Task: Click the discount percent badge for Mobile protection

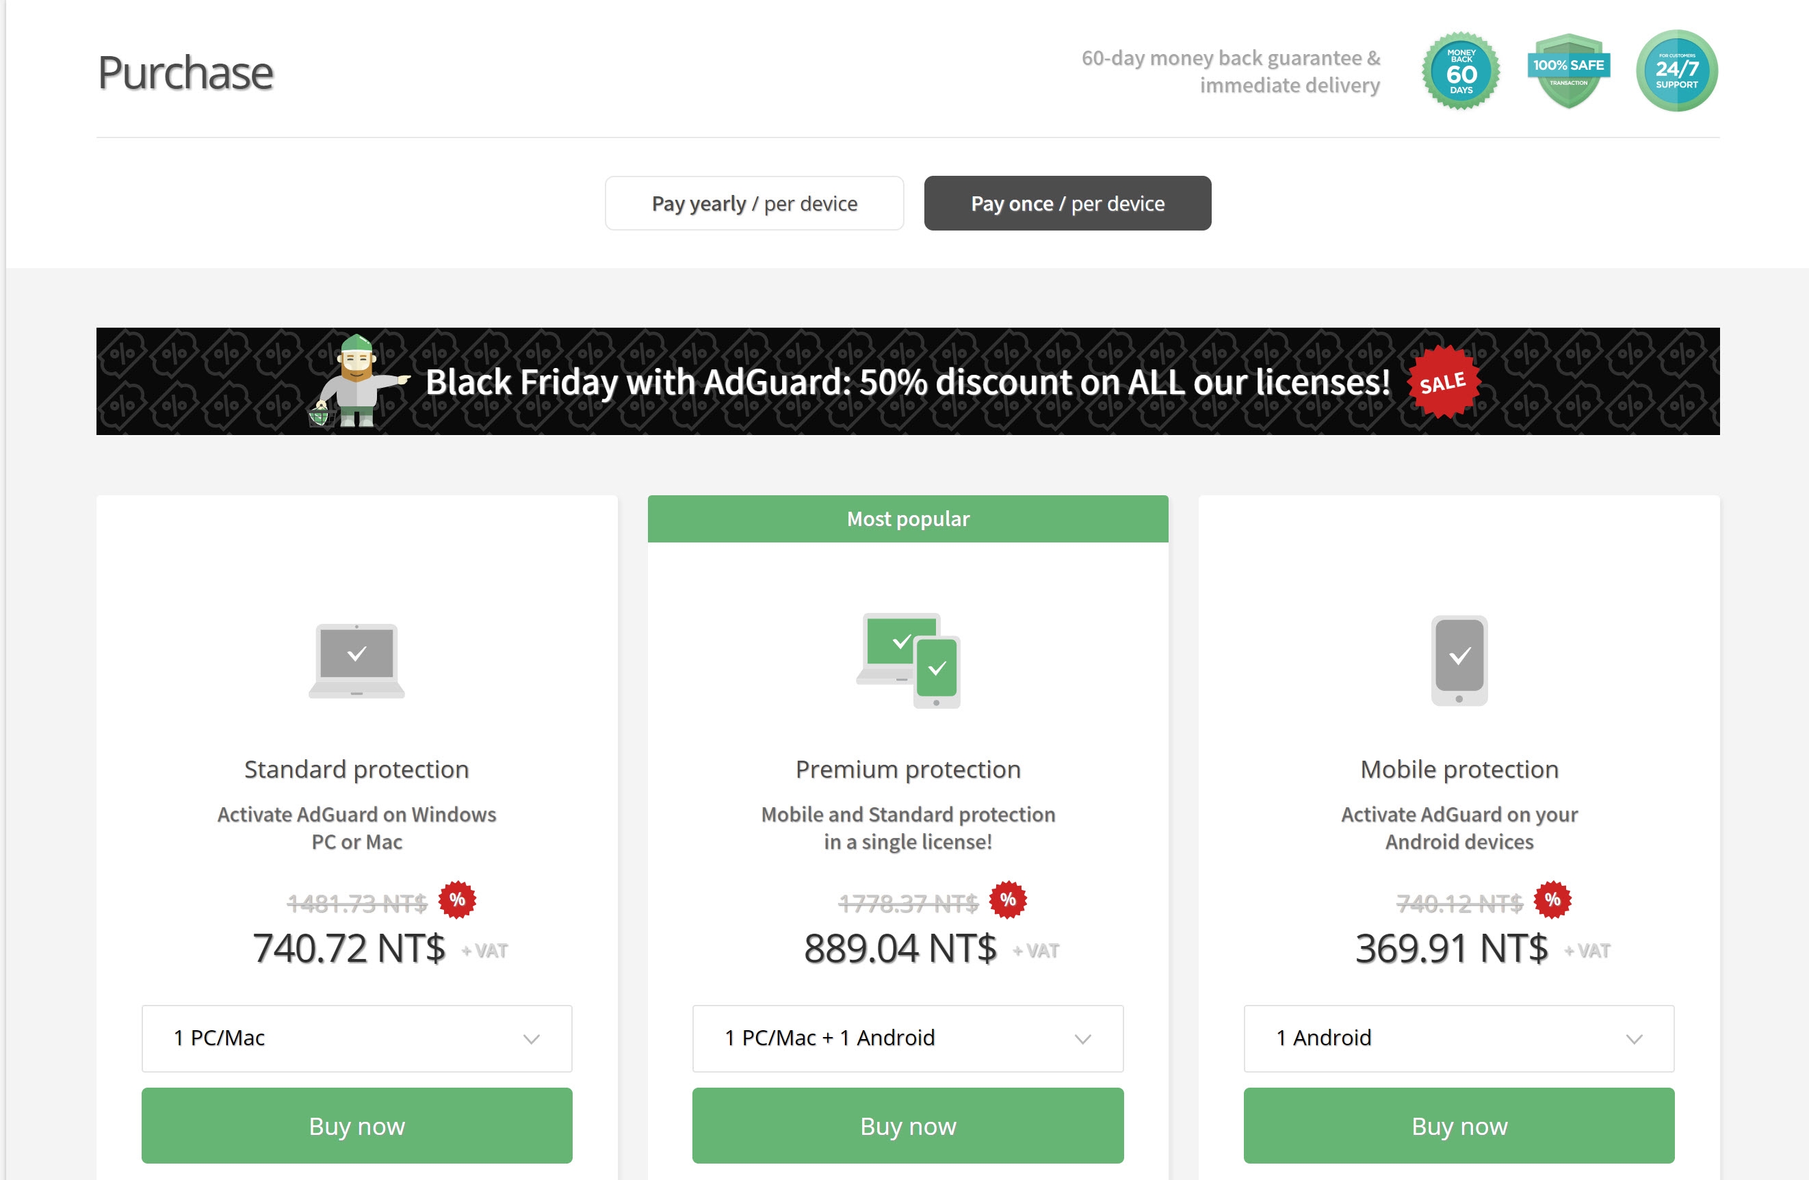Action: (x=1552, y=900)
